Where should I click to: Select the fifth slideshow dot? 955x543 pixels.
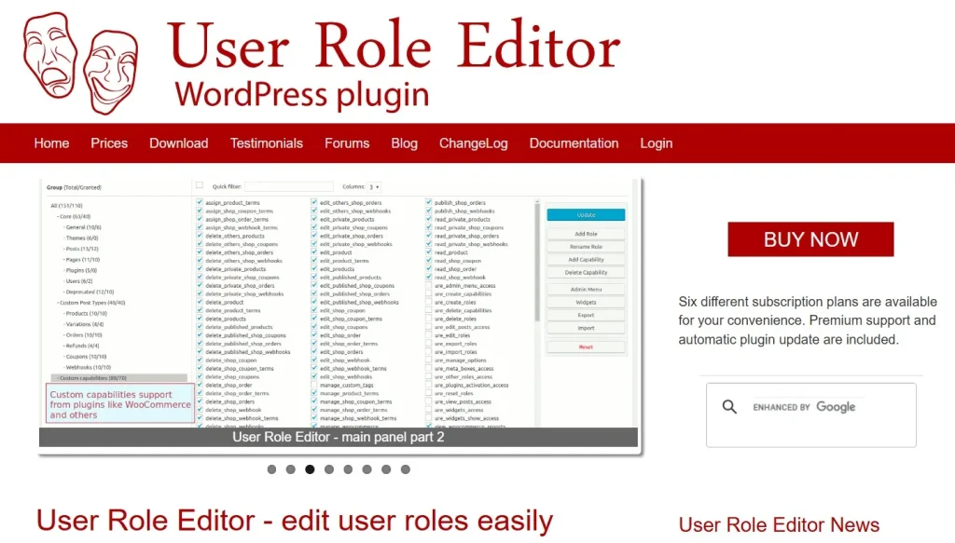click(x=348, y=469)
